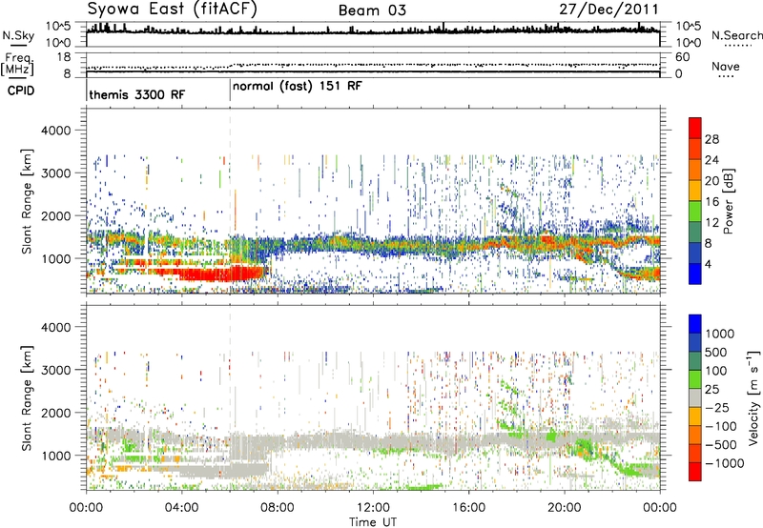Click the gray Velocity colorbar segment between 25 and -25

695,397
